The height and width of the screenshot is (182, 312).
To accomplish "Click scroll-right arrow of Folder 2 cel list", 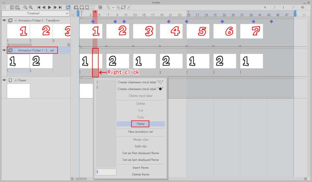I will (x=69, y=45).
